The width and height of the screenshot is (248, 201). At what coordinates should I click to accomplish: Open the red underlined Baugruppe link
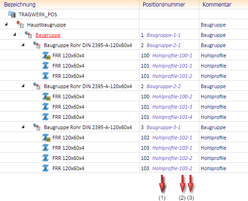(48, 35)
